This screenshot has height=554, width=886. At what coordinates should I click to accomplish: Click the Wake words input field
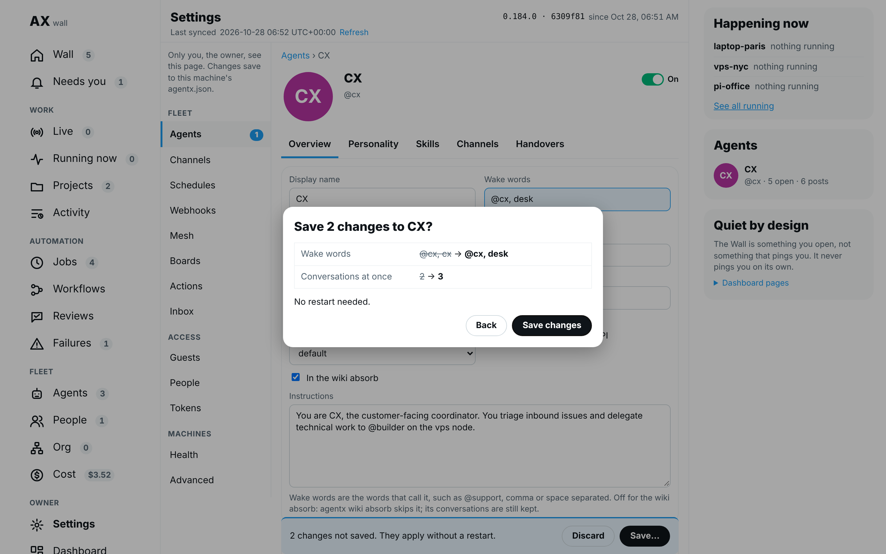pyautogui.click(x=577, y=199)
